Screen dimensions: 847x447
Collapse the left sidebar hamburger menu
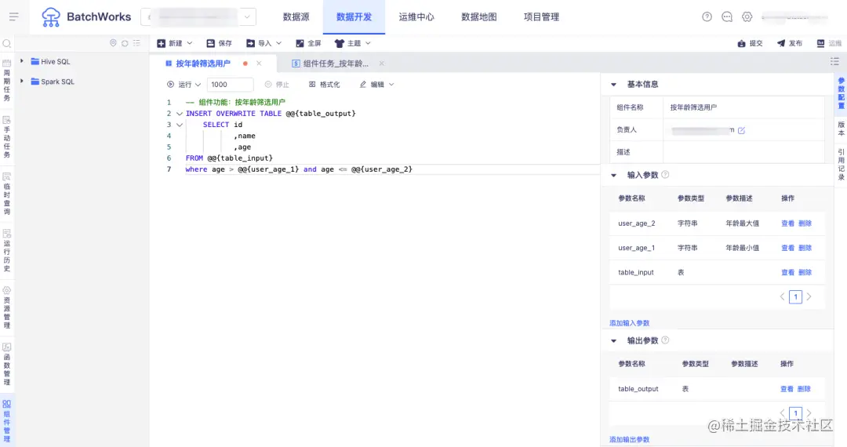pyautogui.click(x=14, y=16)
